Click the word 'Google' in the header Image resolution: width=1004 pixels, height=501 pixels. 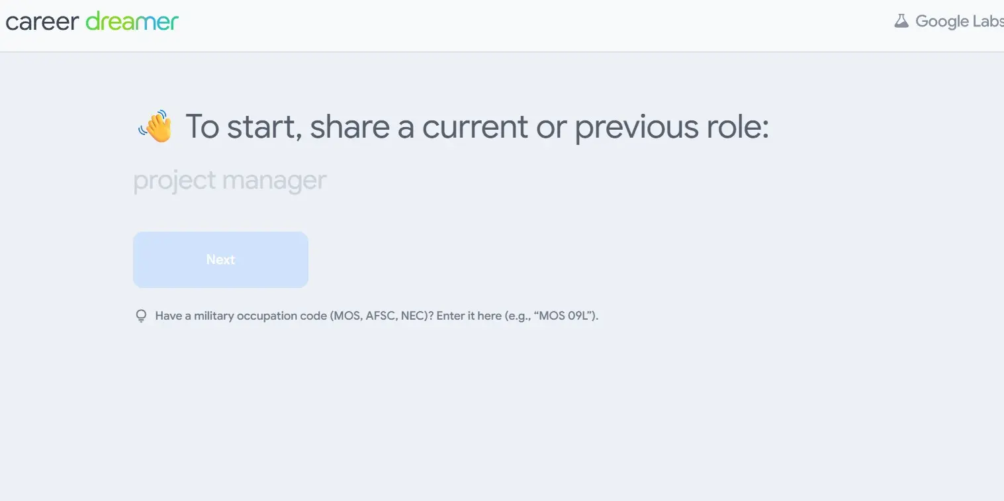[x=942, y=22]
